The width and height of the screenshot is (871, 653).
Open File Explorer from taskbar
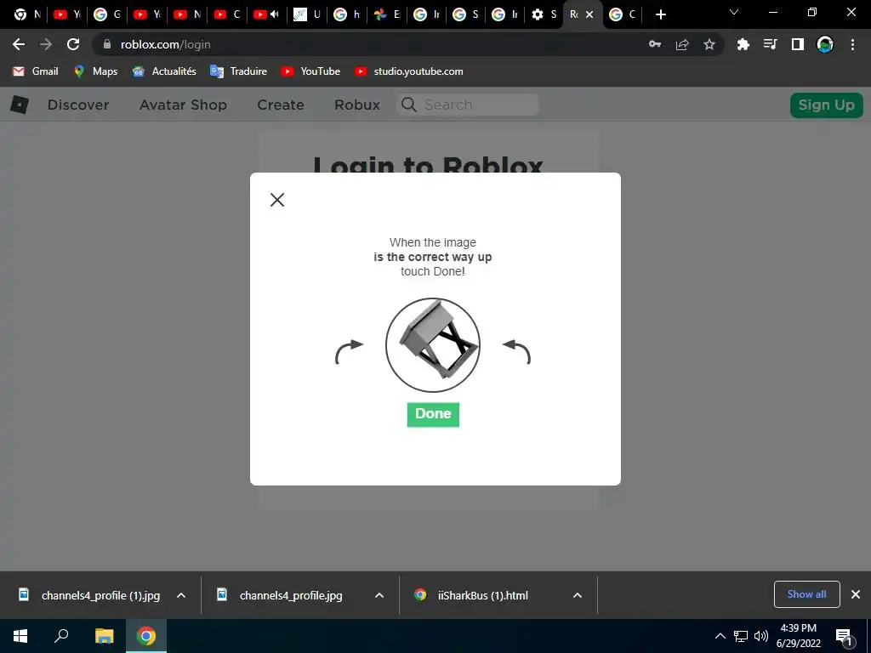coord(104,636)
